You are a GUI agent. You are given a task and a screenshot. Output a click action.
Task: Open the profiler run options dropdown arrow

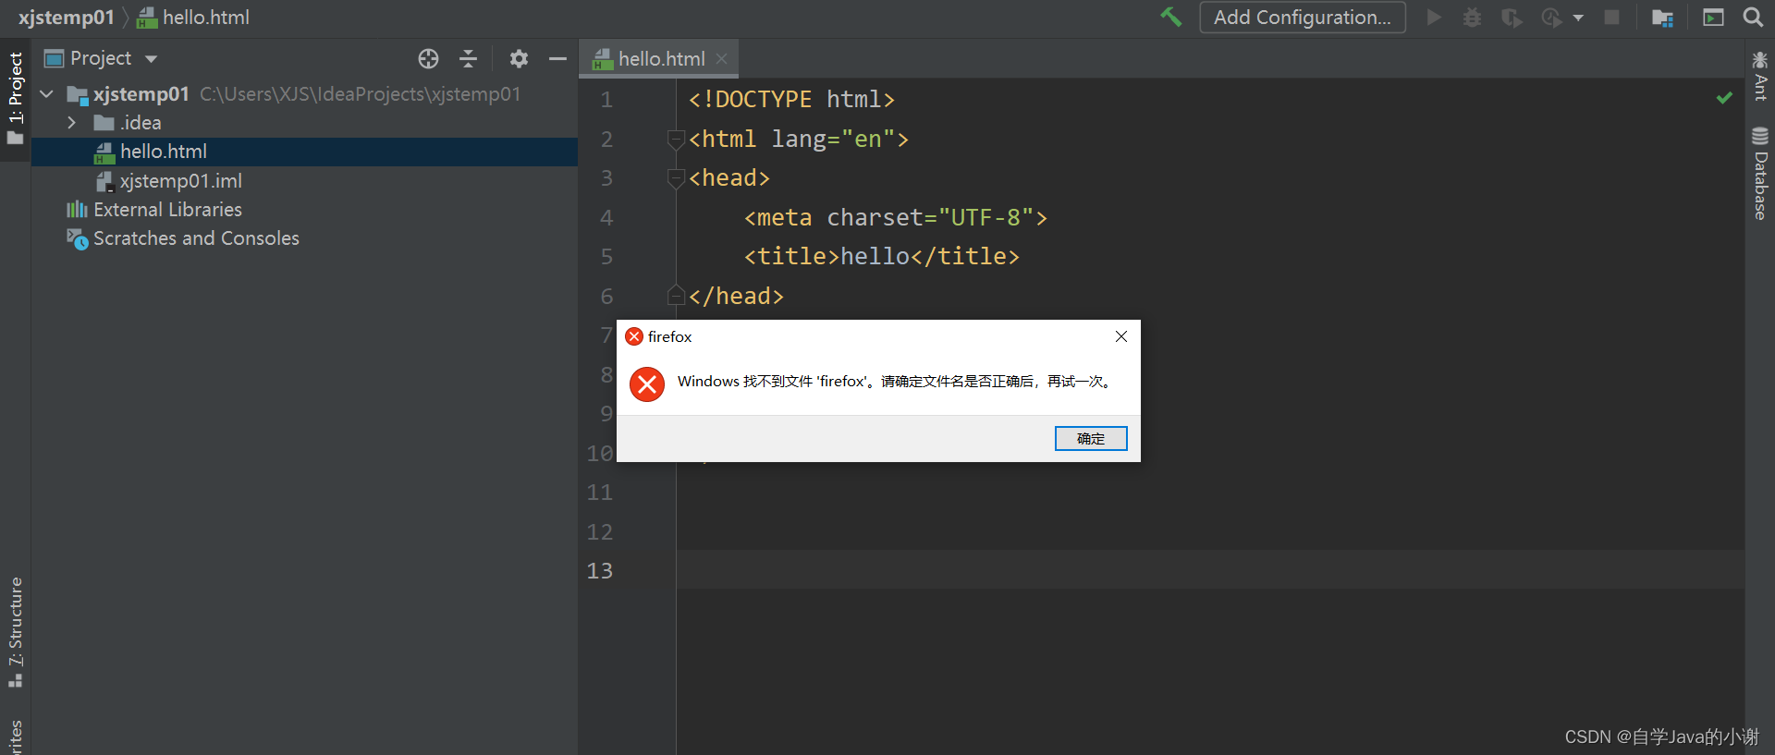[1578, 18]
